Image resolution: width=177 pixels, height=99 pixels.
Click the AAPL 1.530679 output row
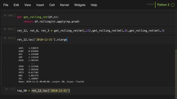pyautogui.click(x=28, y=48)
